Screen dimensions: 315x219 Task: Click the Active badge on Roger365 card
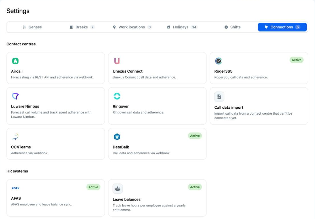click(x=297, y=60)
